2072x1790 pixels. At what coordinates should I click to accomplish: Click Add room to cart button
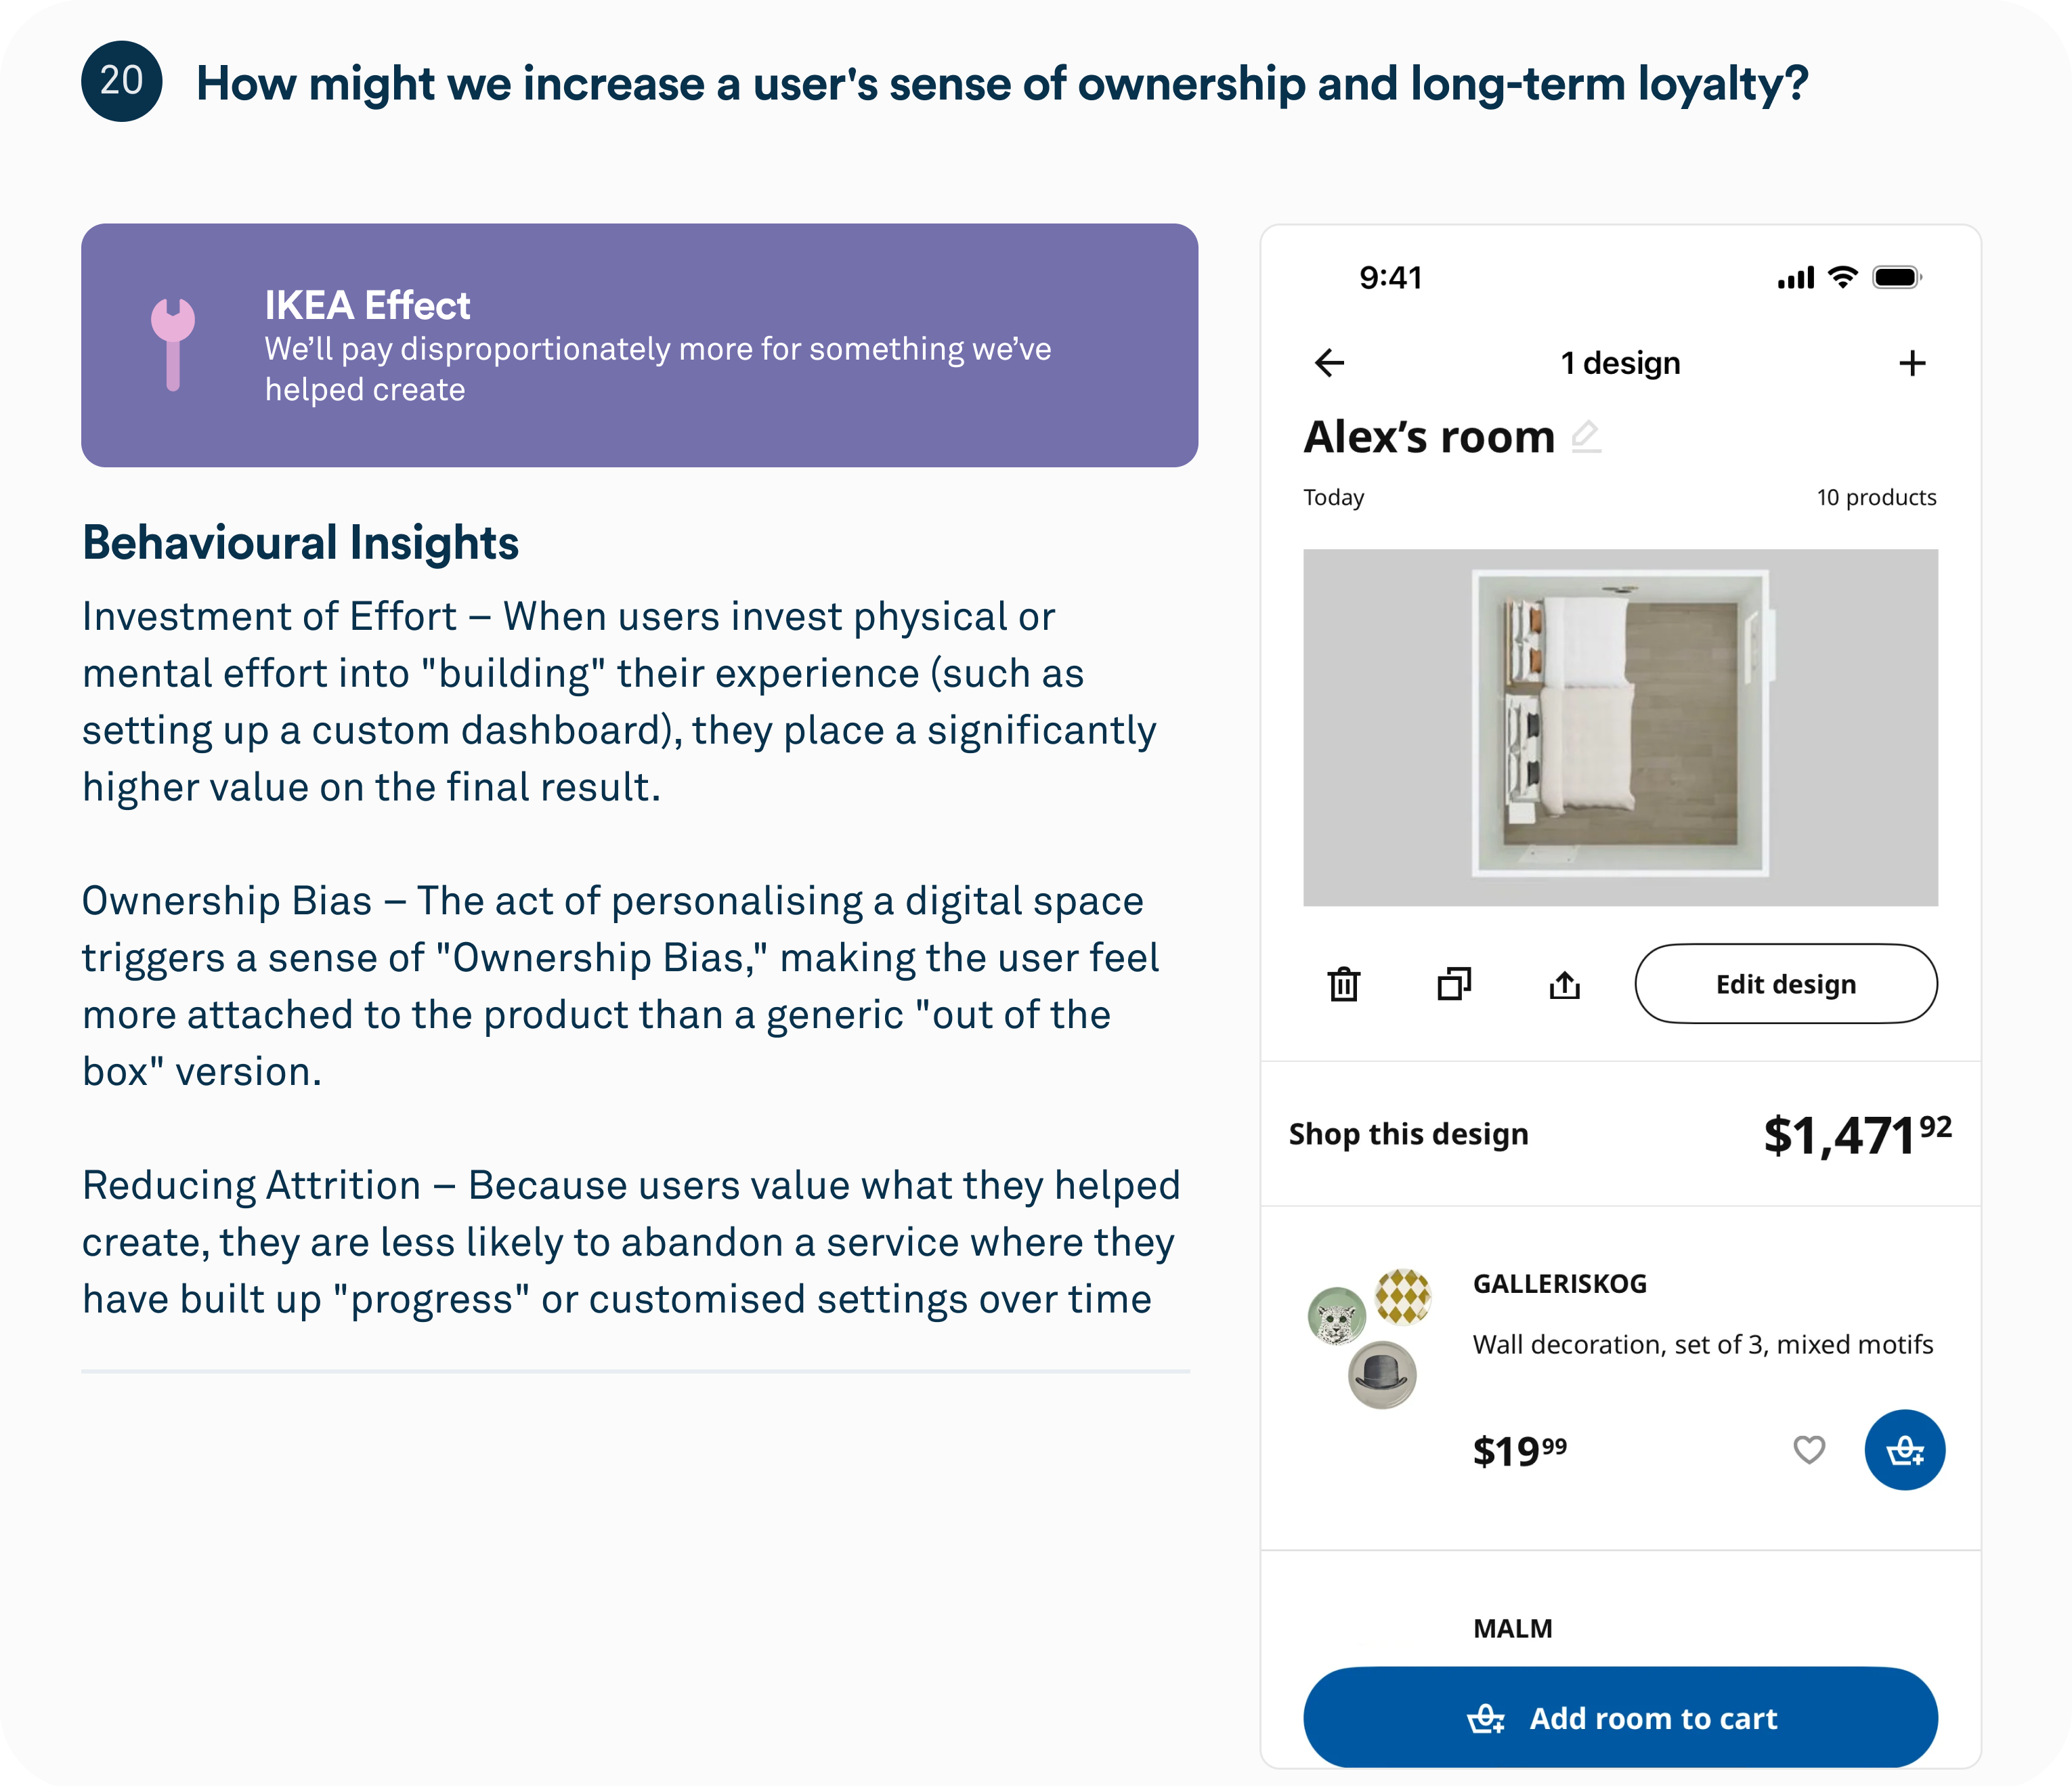(x=1620, y=1718)
